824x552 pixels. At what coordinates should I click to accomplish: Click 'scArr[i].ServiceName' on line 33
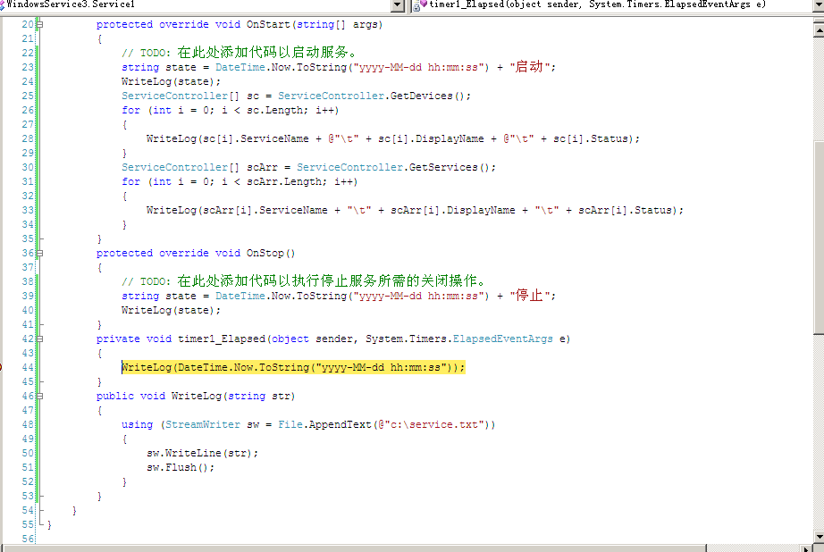click(x=265, y=210)
